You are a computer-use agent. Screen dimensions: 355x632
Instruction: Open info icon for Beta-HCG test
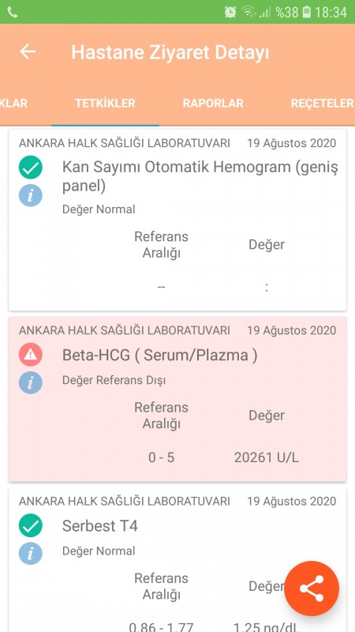click(x=31, y=382)
